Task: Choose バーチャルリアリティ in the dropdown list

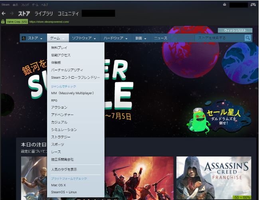Action: click(67, 70)
